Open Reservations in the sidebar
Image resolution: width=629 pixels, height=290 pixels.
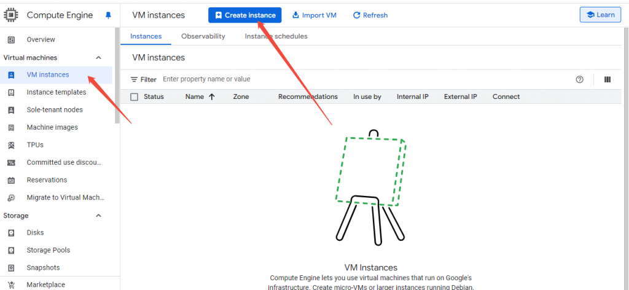pyautogui.click(x=47, y=180)
